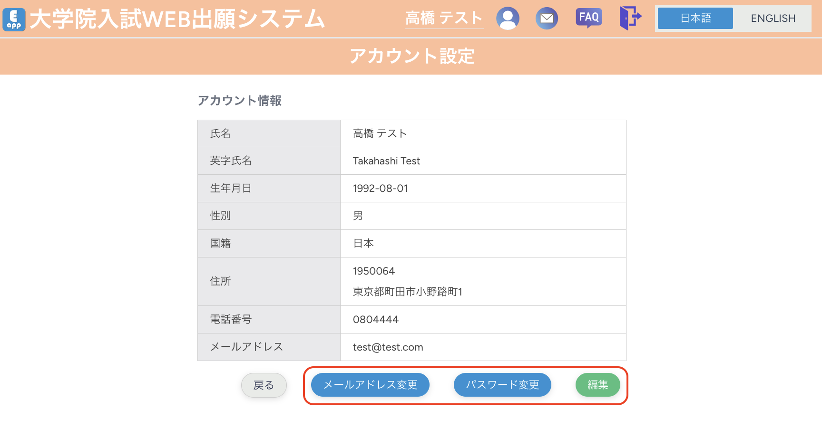Click the メールアドレス変更 button
The width and height of the screenshot is (822, 438).
[370, 385]
